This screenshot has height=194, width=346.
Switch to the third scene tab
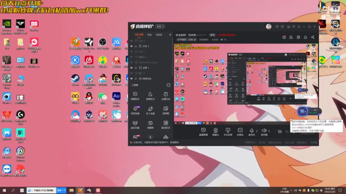(x=159, y=35)
